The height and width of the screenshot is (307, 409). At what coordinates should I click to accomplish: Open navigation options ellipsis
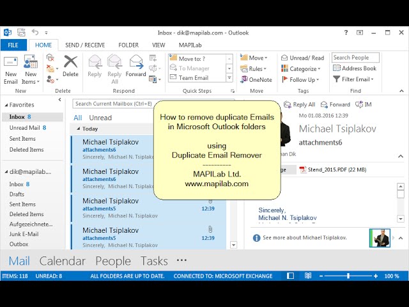tap(181, 260)
